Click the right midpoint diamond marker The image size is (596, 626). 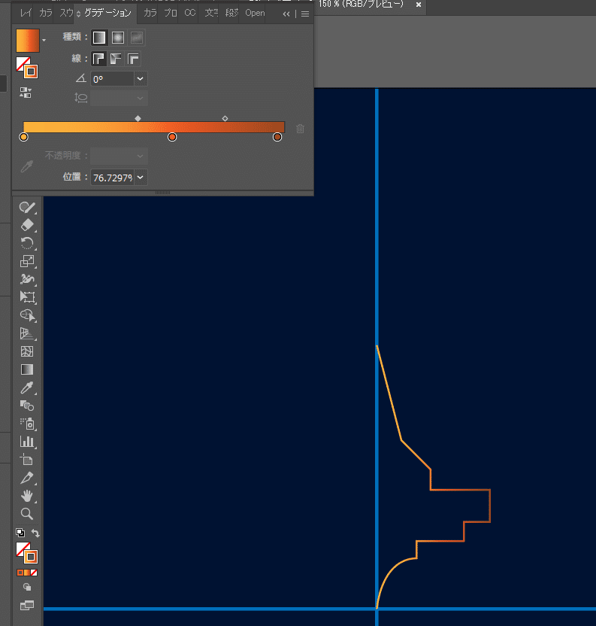225,119
